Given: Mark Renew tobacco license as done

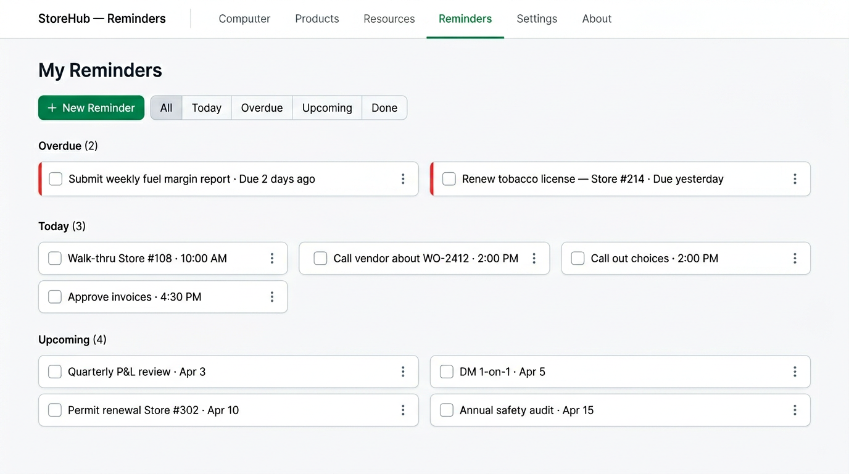Looking at the screenshot, I should click(449, 179).
